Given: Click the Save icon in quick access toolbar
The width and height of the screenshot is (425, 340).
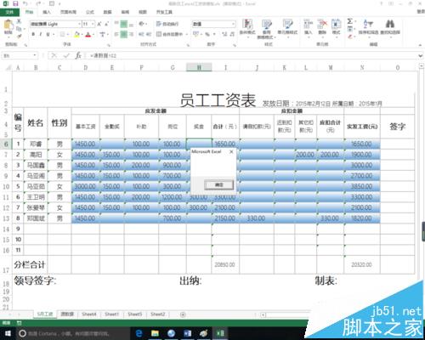Looking at the screenshot, I should (x=15, y=3).
